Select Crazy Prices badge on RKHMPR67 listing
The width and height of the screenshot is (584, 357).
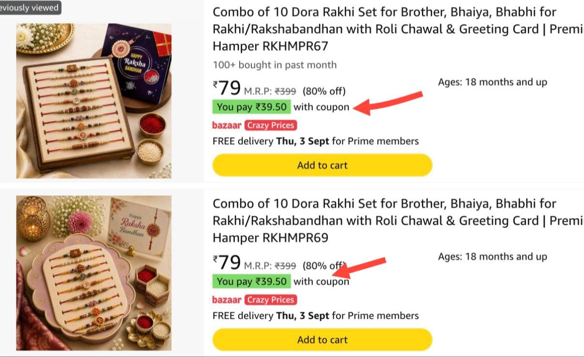point(271,125)
